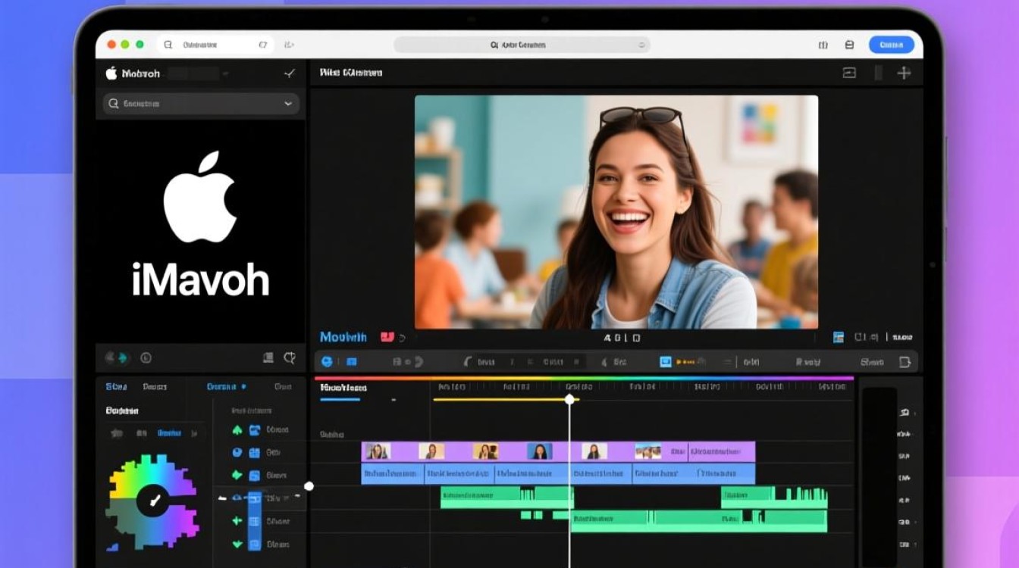The image size is (1019, 568).
Task: Select the first green audio clip crossing the playhead
Action: (x=506, y=498)
